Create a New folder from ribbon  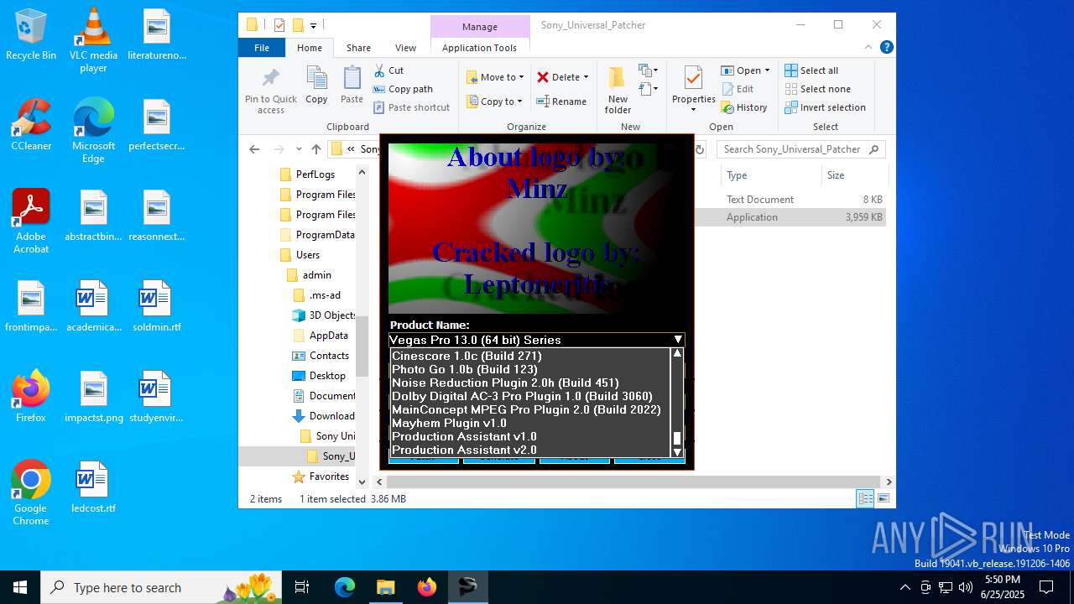[x=618, y=91]
